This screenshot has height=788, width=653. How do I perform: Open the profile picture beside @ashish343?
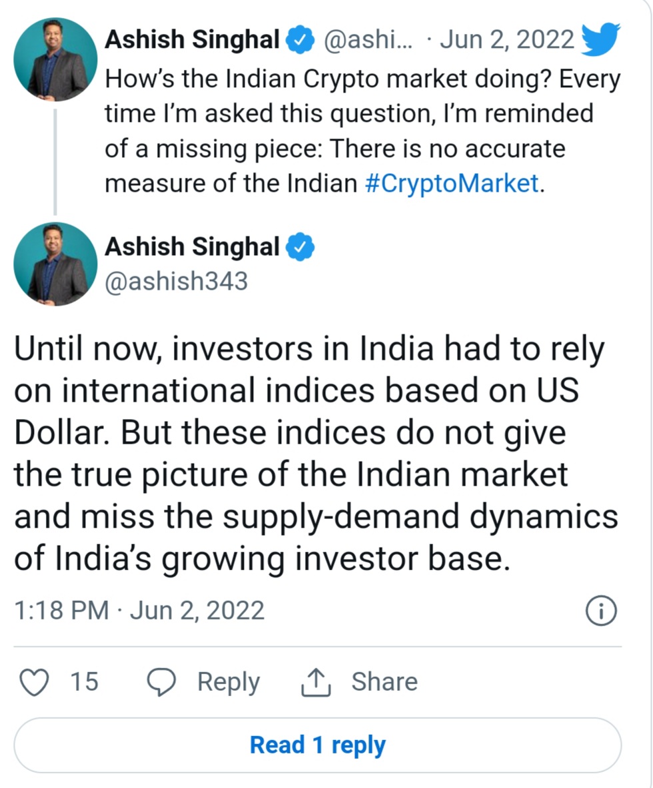click(x=55, y=264)
